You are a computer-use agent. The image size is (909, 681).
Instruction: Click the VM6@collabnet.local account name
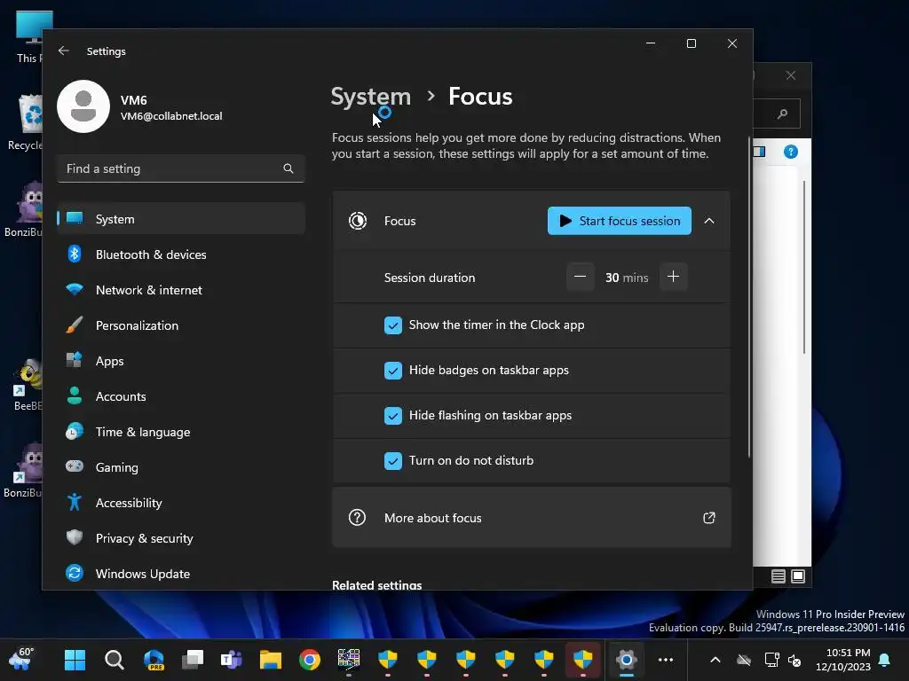(x=171, y=116)
